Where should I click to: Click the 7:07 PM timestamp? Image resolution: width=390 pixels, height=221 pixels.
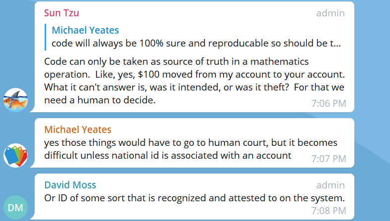click(x=329, y=159)
